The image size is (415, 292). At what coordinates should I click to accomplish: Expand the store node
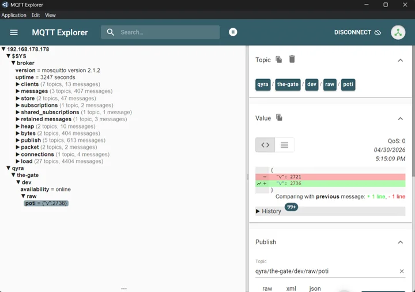(x=18, y=98)
